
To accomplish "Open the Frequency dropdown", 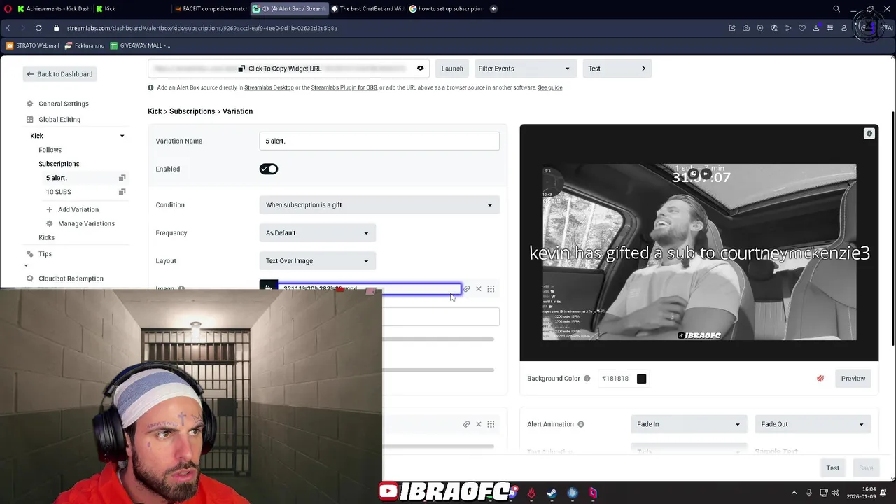I will tap(318, 233).
